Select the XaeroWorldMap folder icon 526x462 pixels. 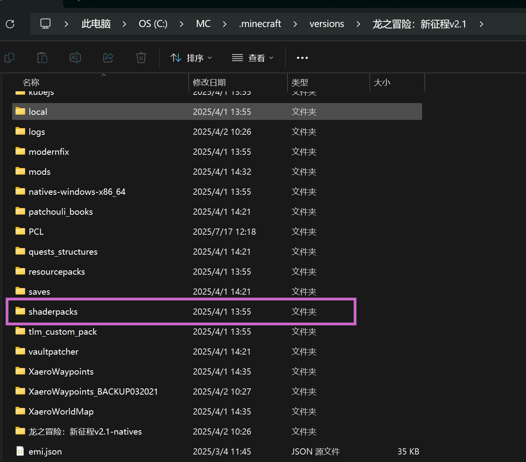[20, 411]
